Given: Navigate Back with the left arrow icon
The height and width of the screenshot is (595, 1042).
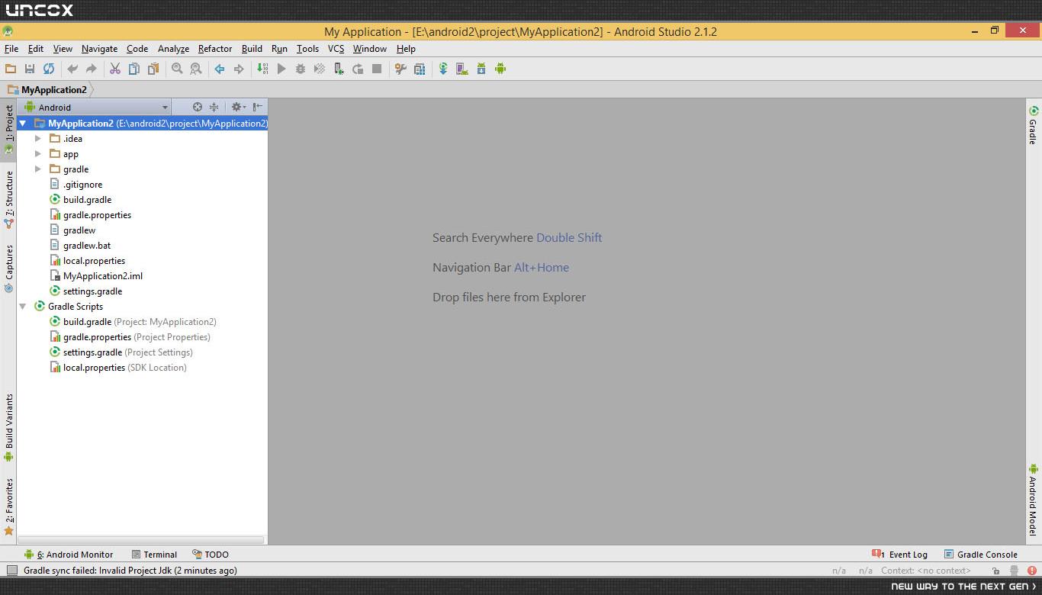Looking at the screenshot, I should coord(220,69).
